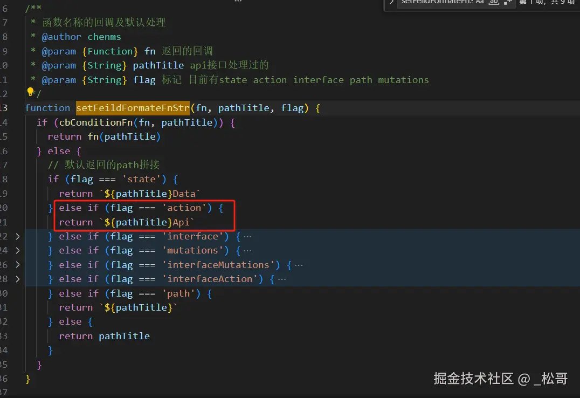580x398 pixels.
Task: Click ellipsis after the 'interfaceAction' condition
Action: [x=281, y=279]
